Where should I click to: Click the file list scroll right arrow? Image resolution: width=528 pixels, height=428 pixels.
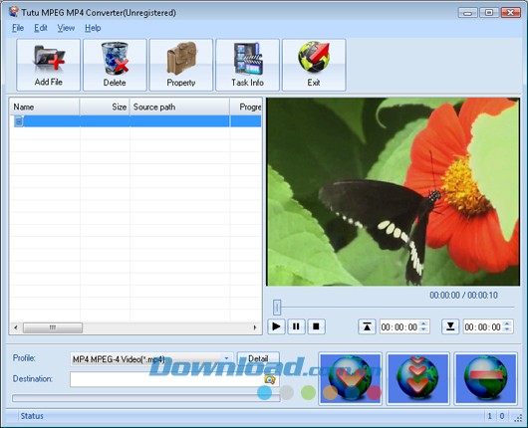click(255, 327)
